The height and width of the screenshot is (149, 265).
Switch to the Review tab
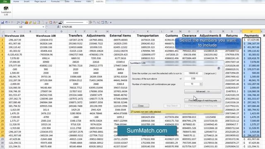pos(77,2)
